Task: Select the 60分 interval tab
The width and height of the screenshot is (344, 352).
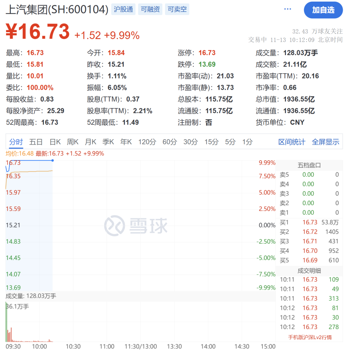Action: [169, 142]
